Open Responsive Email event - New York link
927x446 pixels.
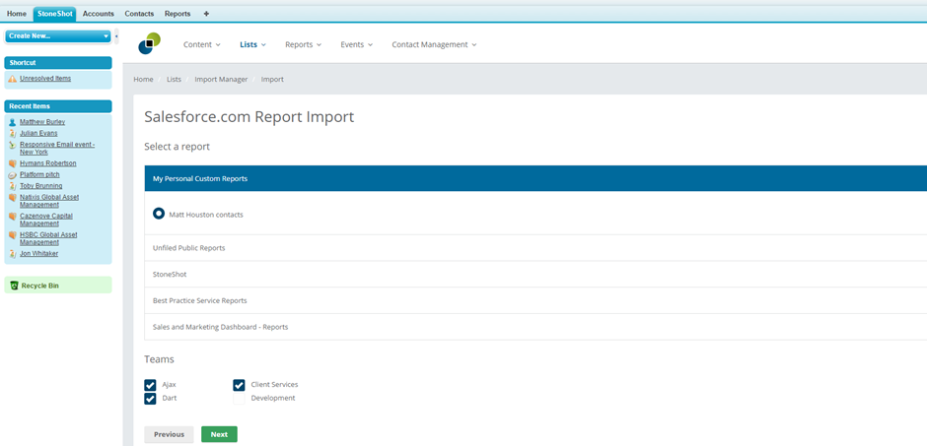click(x=57, y=148)
